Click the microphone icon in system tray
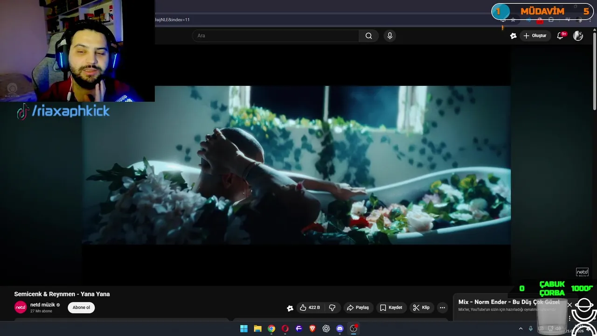The image size is (597, 336). pos(530,329)
